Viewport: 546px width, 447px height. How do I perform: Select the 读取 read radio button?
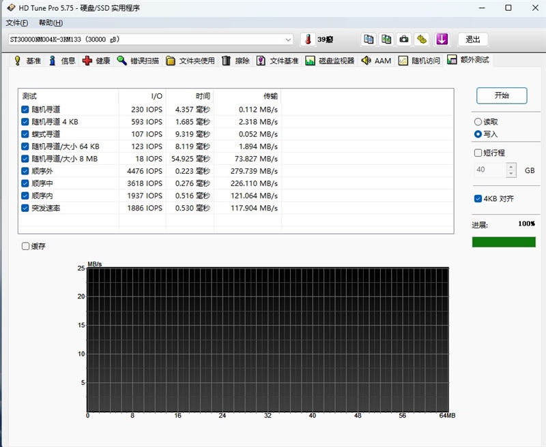point(478,122)
